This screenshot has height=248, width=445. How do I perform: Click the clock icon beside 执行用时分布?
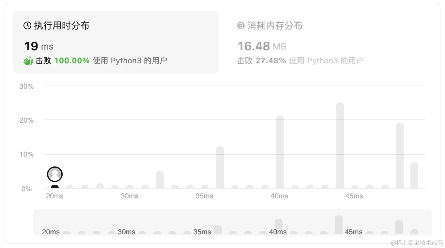click(27, 25)
